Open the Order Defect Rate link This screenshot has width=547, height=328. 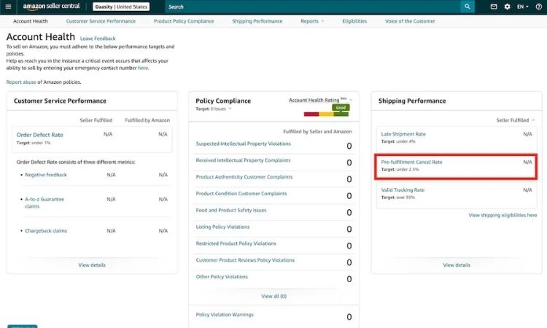[40, 135]
